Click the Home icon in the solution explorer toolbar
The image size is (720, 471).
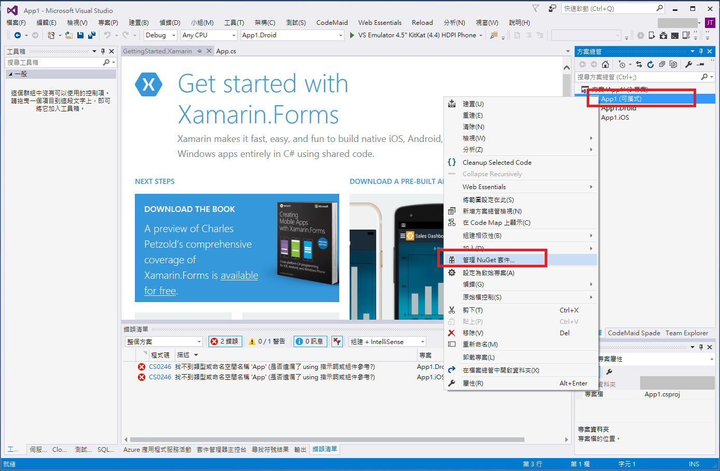pyautogui.click(x=605, y=64)
